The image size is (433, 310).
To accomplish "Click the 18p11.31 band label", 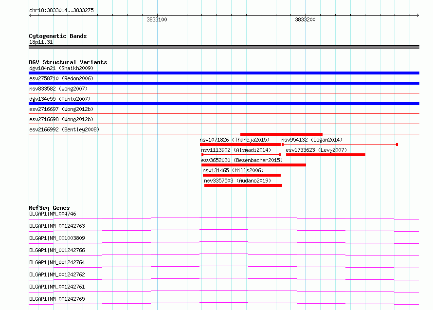I will 41,42.
